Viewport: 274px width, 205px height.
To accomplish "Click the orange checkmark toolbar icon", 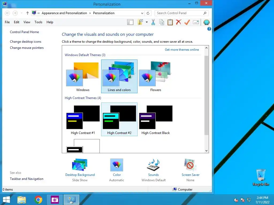I will click(187, 22).
